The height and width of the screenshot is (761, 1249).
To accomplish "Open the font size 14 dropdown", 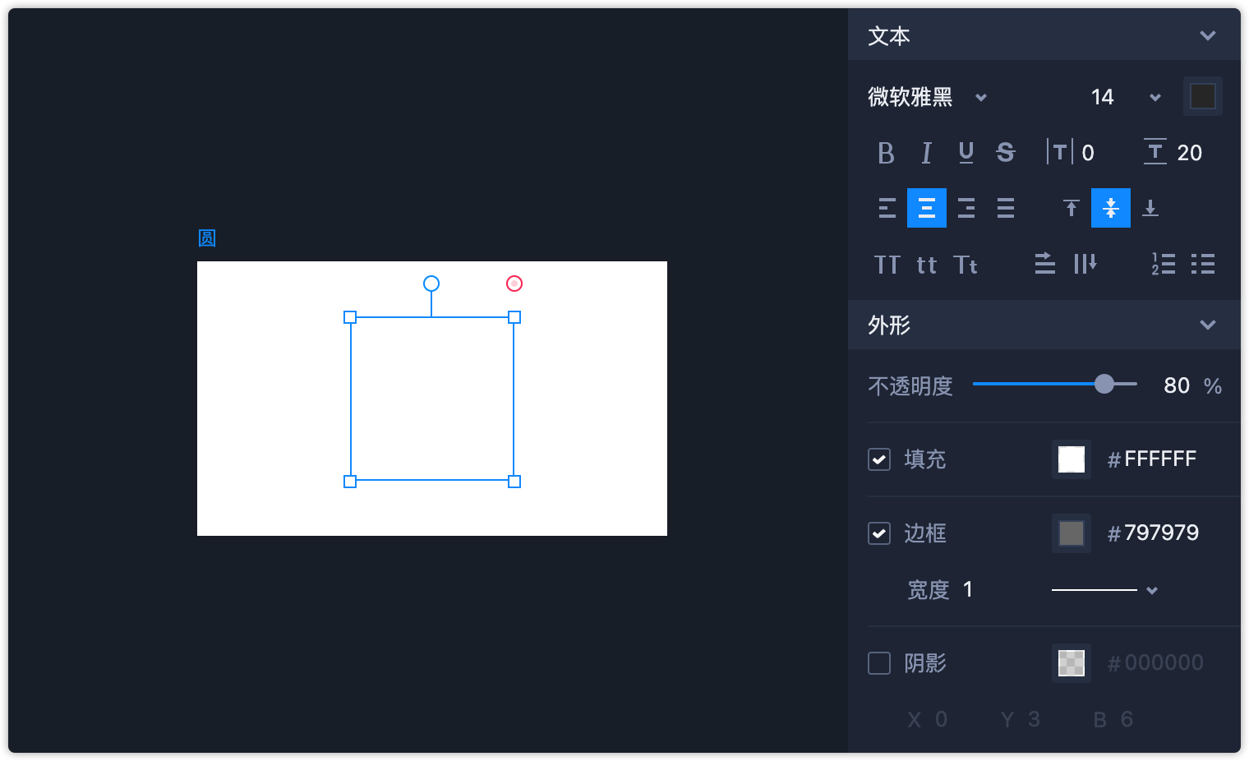I will 1155,98.
